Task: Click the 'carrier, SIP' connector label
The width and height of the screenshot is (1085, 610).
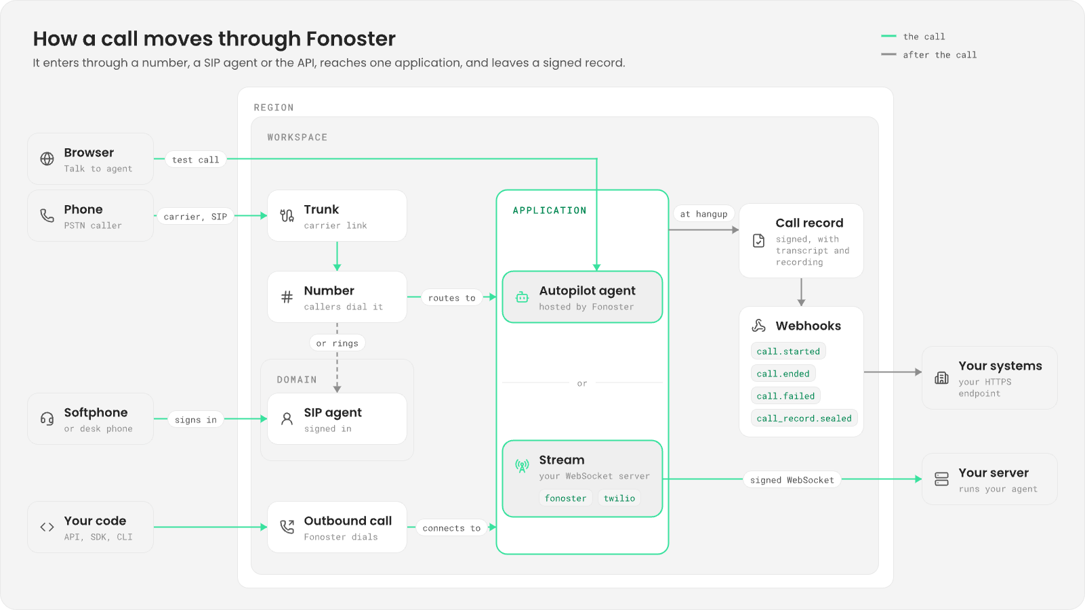Action: [x=195, y=217]
